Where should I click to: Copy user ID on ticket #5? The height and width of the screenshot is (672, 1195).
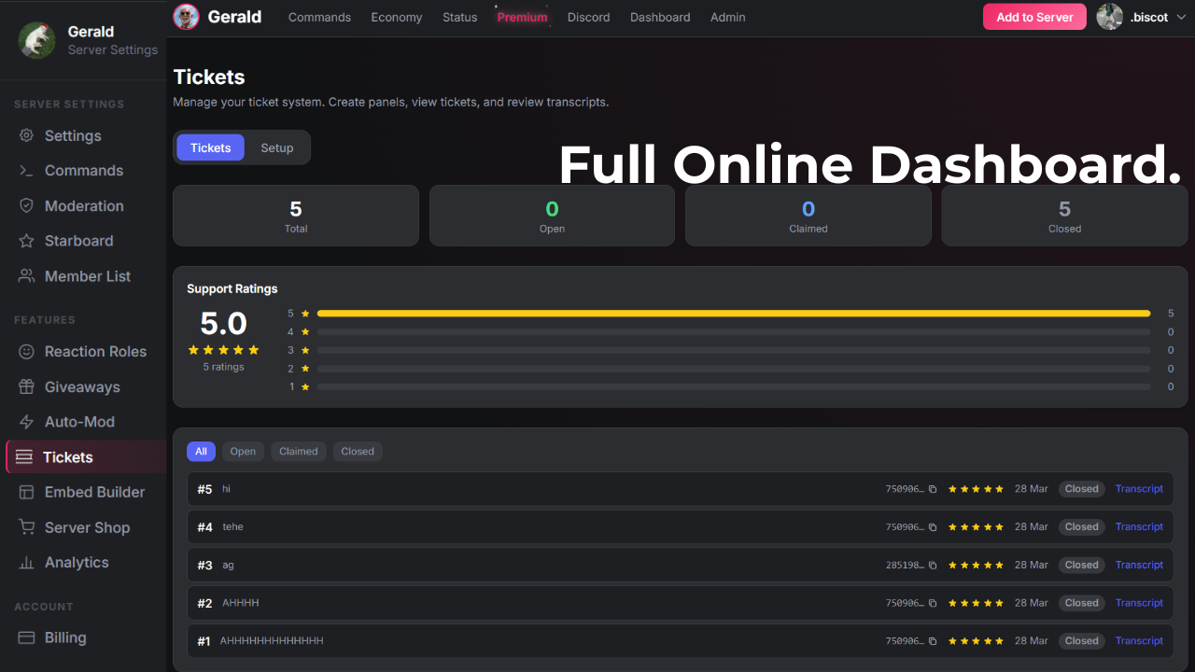pyautogui.click(x=932, y=489)
